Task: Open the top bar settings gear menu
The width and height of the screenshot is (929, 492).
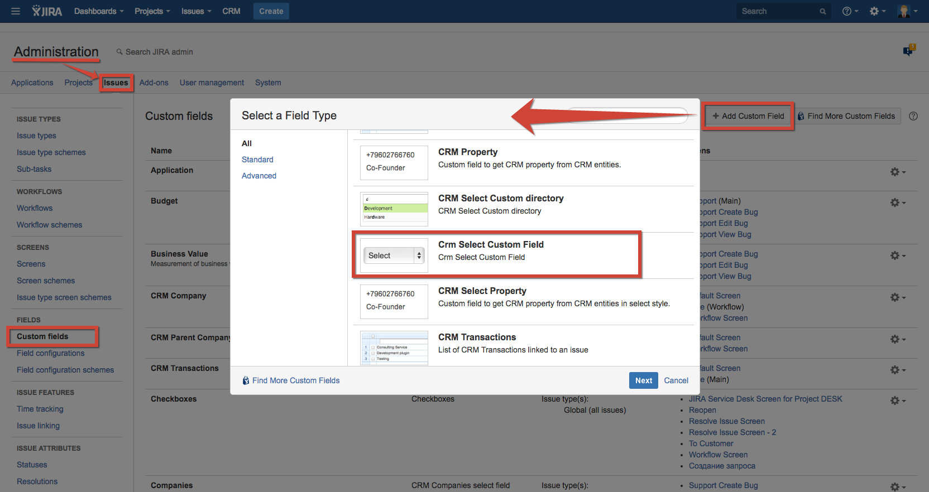Action: 877,11
